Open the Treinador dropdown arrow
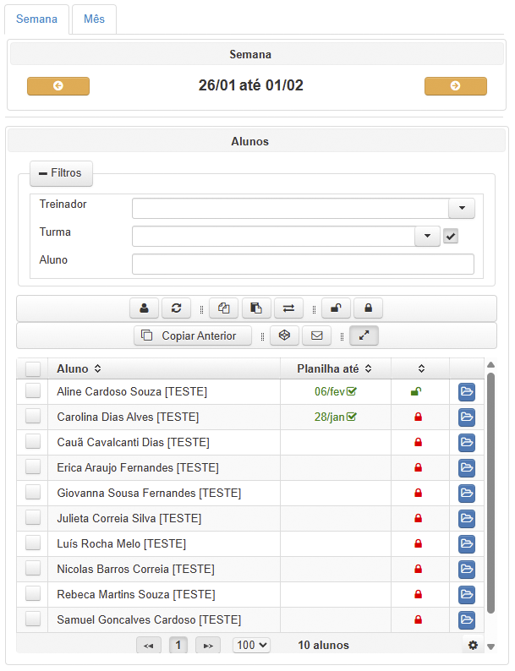Image resolution: width=515 pixels, height=671 pixels. [461, 209]
